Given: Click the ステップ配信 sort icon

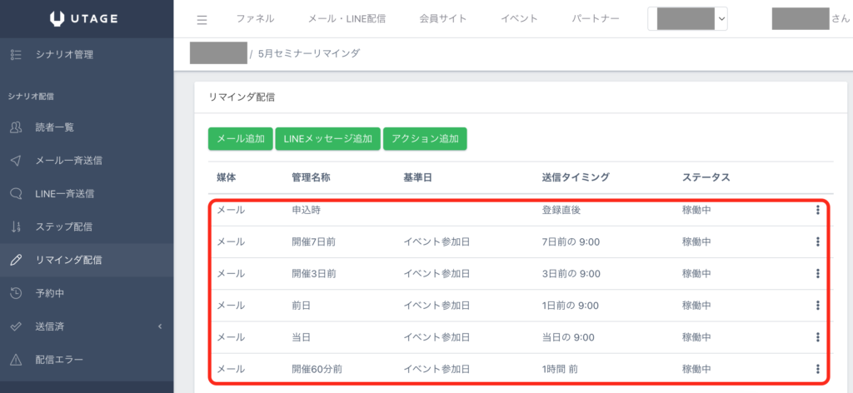Looking at the screenshot, I should (15, 226).
